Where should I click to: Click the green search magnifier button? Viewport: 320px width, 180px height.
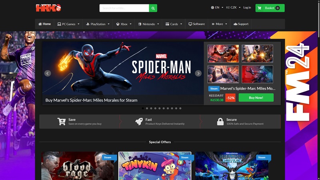point(153,8)
